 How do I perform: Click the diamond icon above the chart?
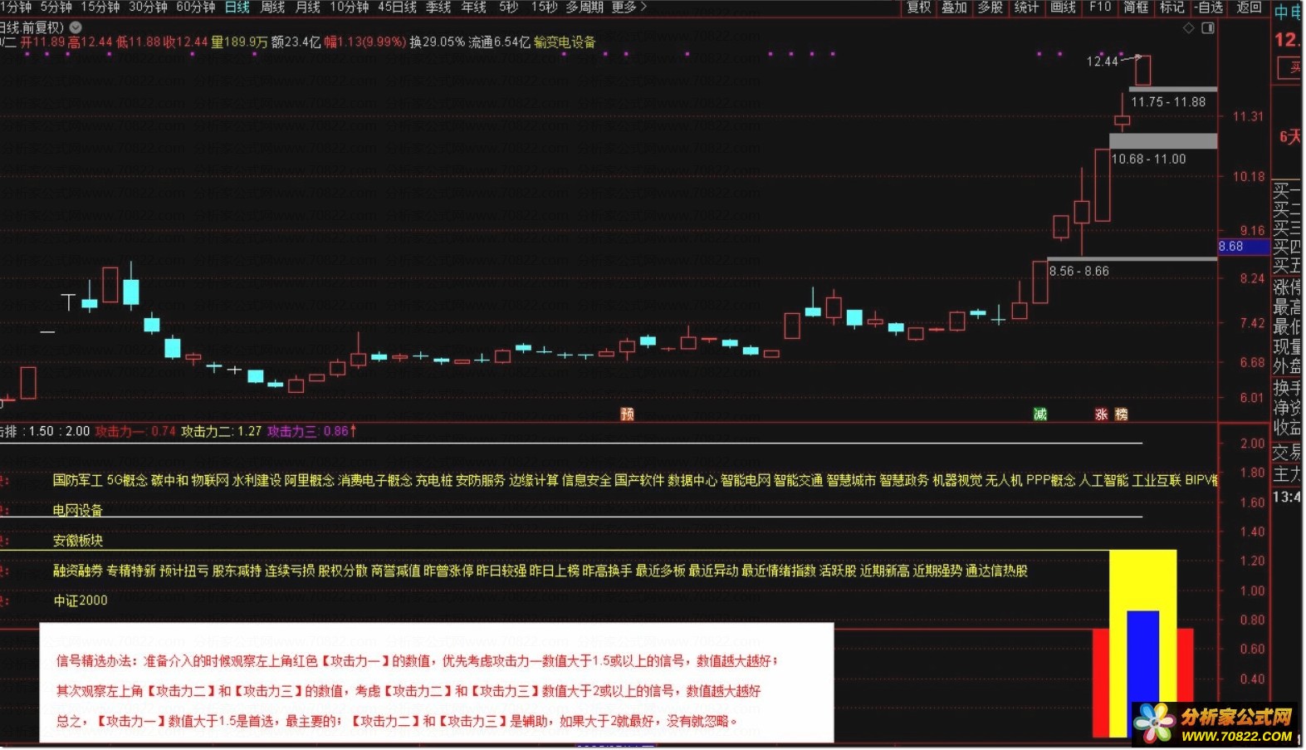[x=1189, y=28]
